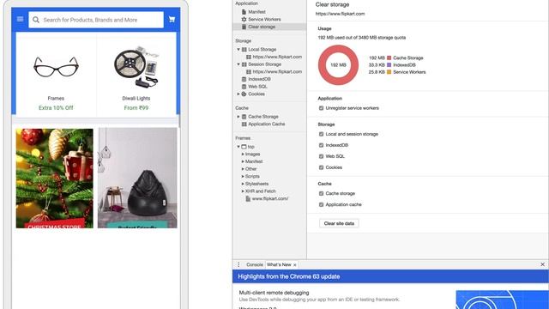Click Diwali Lights From ₹99 offer
The image size is (549, 309).
pos(136,108)
